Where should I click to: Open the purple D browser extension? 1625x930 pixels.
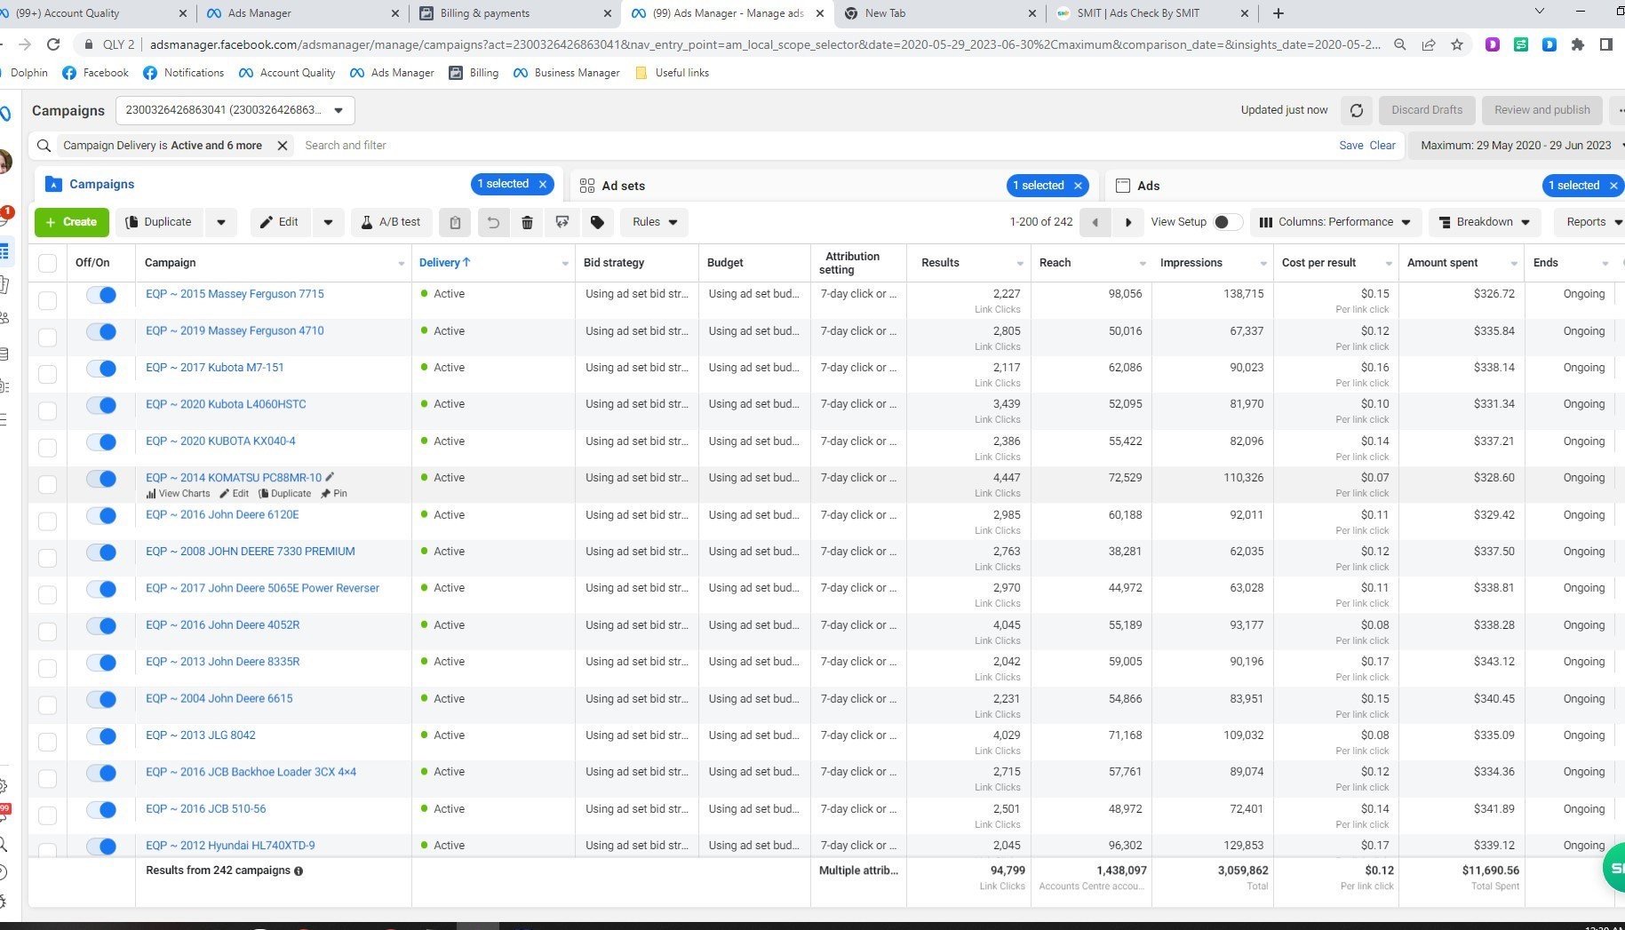click(1493, 44)
